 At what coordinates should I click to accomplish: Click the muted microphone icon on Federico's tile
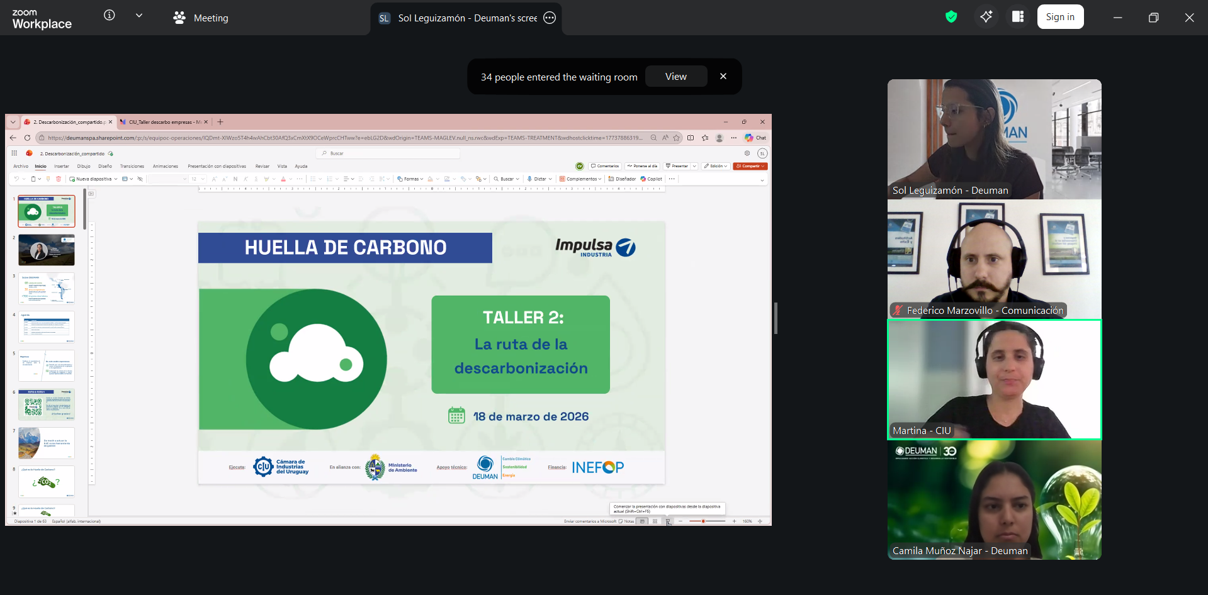pos(898,310)
